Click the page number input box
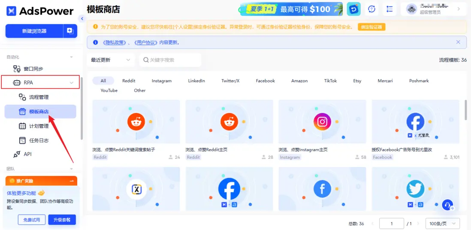 click(x=392, y=224)
